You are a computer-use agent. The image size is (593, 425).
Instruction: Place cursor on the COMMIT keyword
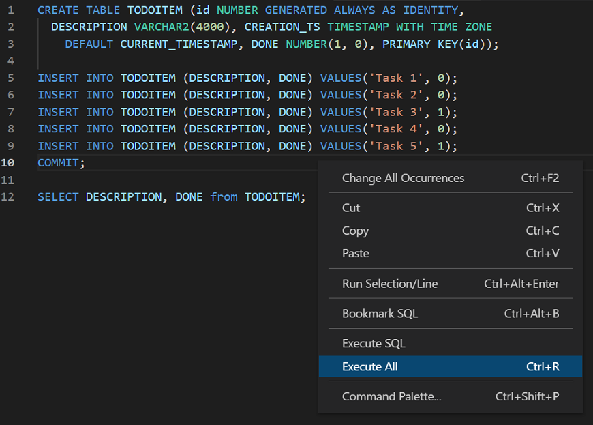coord(58,163)
